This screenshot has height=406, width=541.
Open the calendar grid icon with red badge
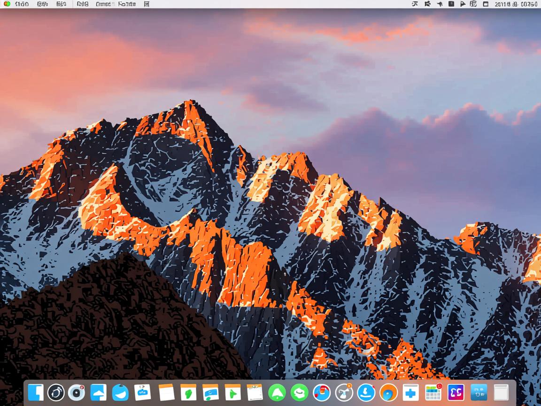(433, 392)
